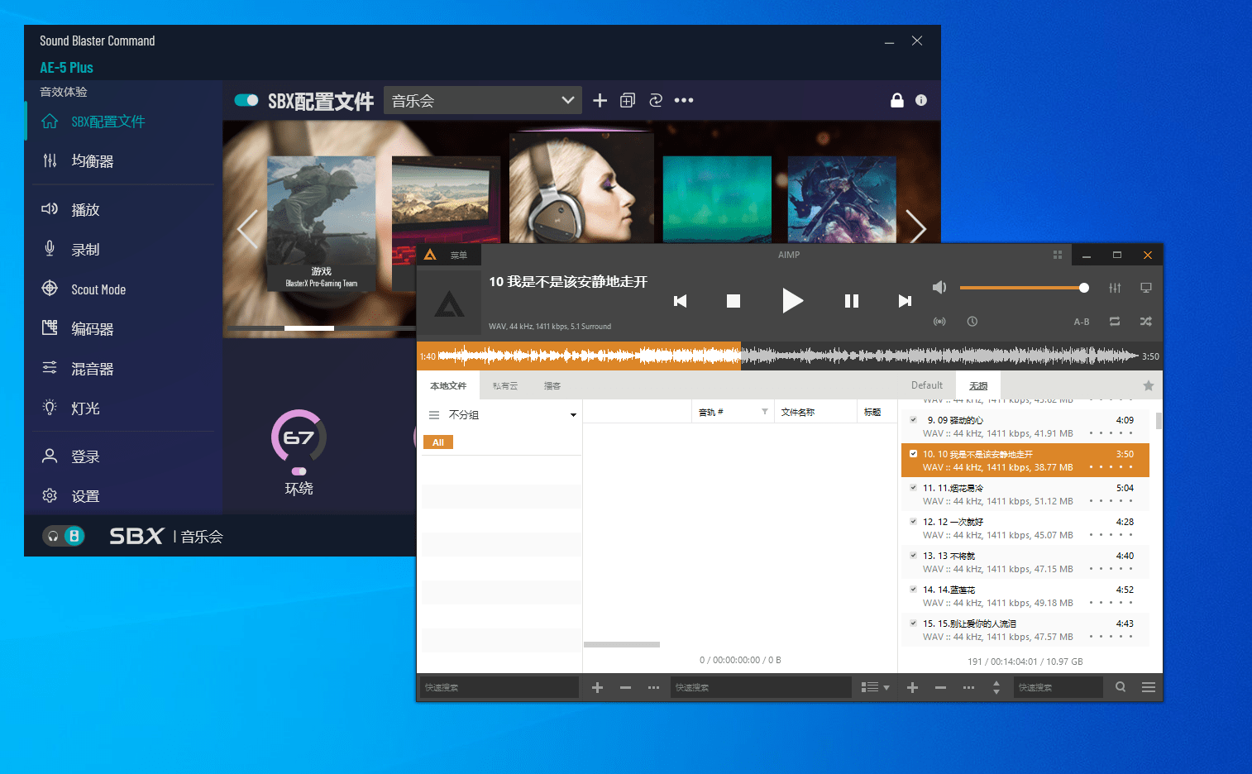Toggle the SBX配置文件 master switch

[x=246, y=100]
